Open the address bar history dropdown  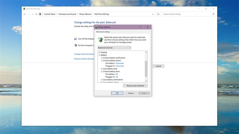coord(153,14)
